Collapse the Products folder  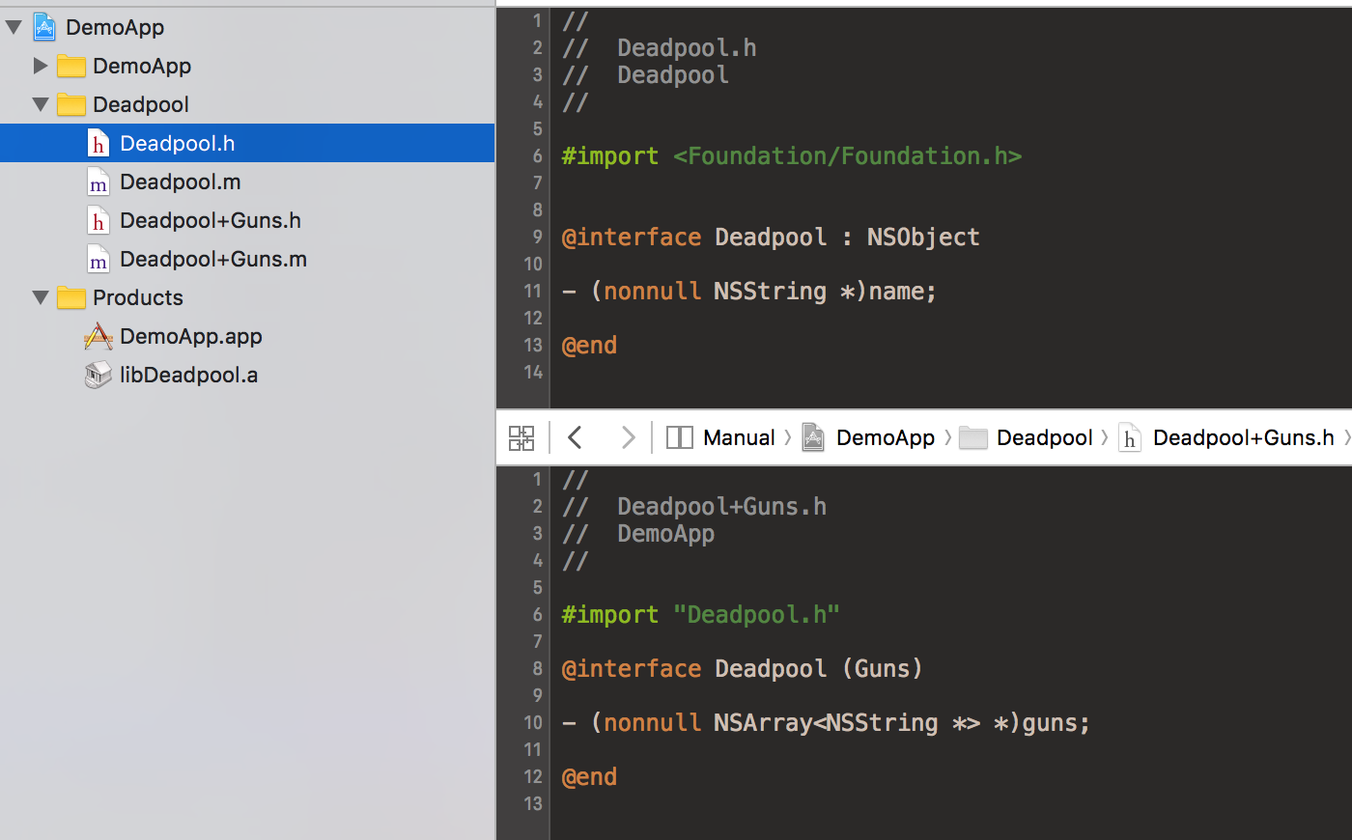coord(39,297)
